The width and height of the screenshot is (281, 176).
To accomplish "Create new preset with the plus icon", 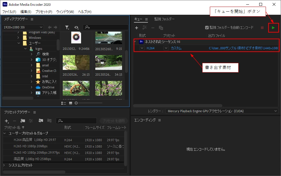I will tap(6, 121).
